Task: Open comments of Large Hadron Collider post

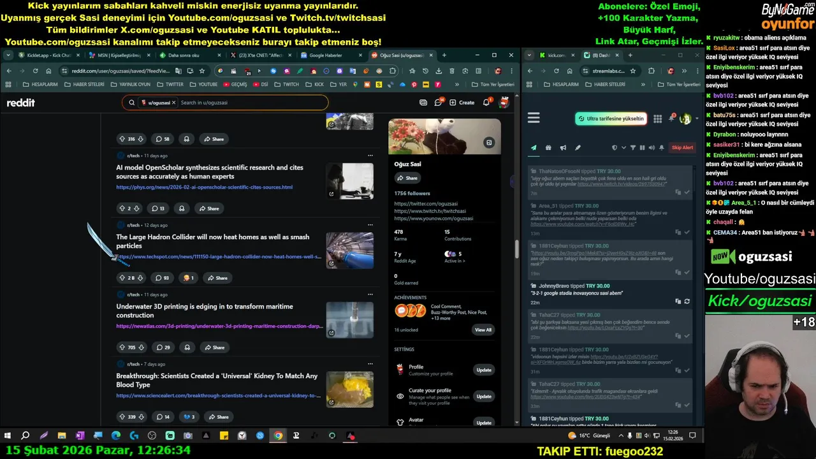Action: [x=163, y=278]
